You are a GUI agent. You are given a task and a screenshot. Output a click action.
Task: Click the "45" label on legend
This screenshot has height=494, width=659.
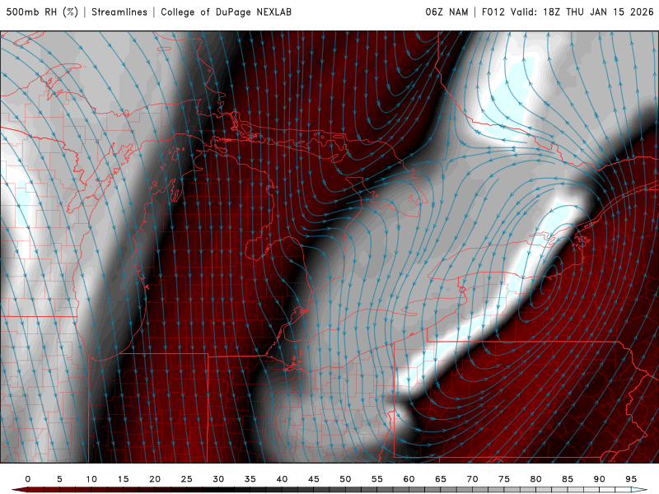click(x=314, y=479)
